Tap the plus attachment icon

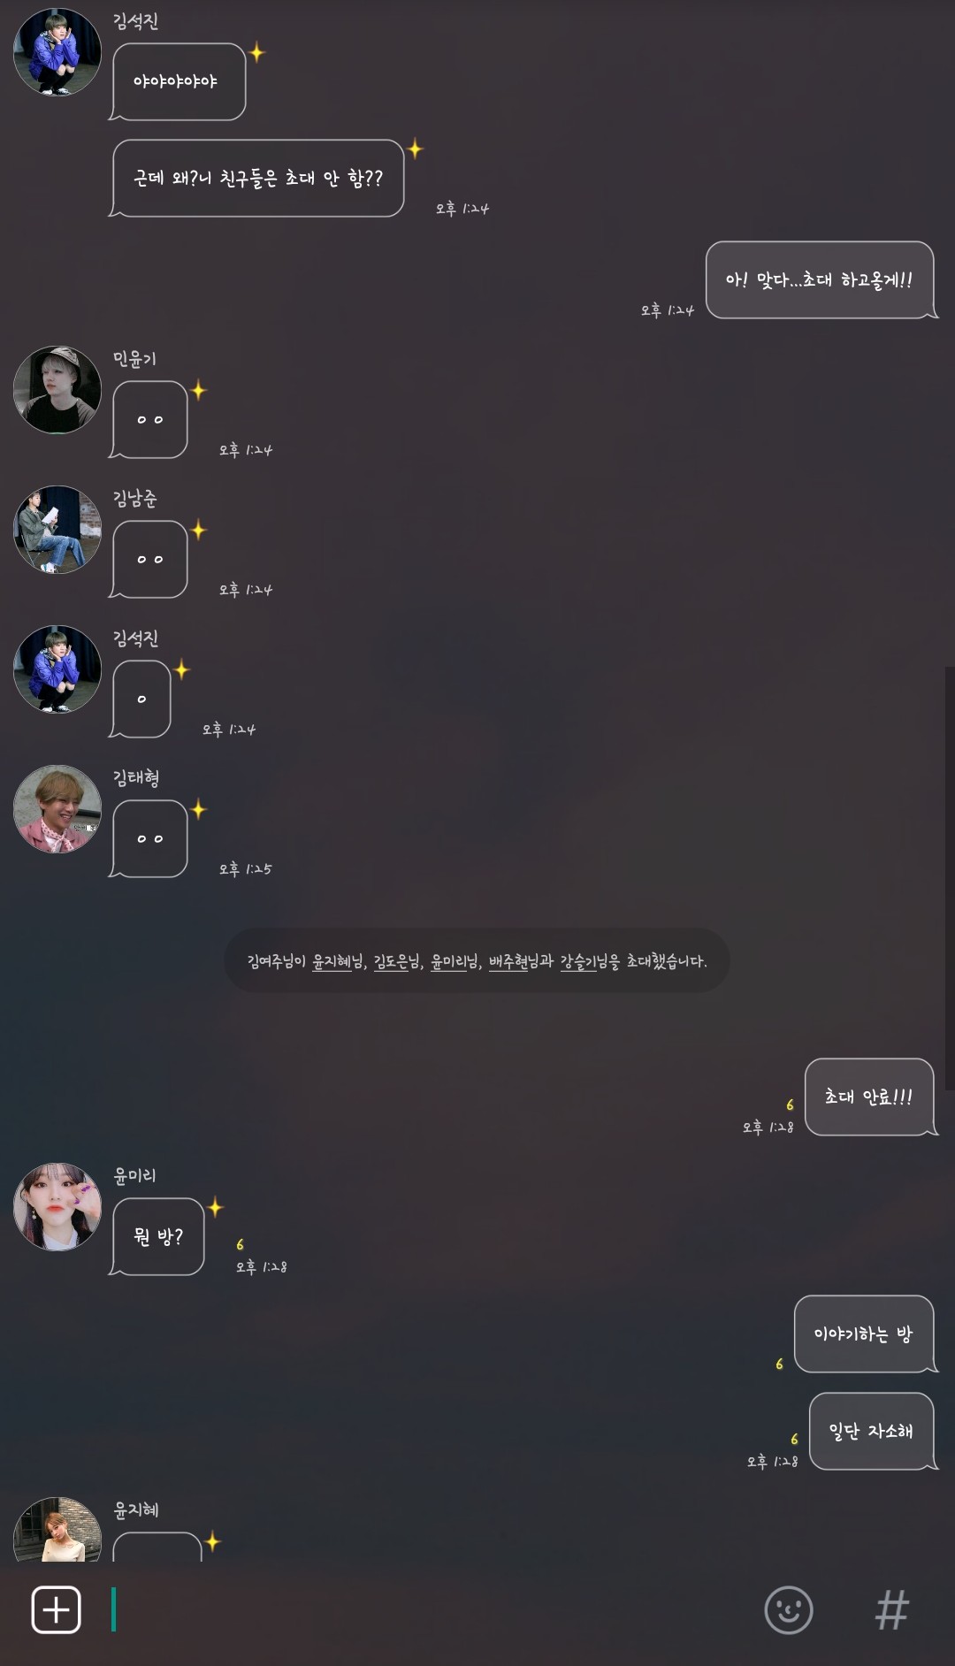click(57, 1609)
